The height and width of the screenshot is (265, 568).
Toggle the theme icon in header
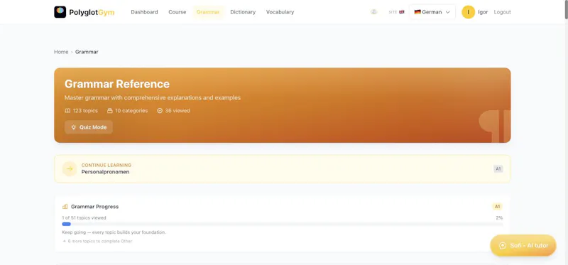(374, 12)
